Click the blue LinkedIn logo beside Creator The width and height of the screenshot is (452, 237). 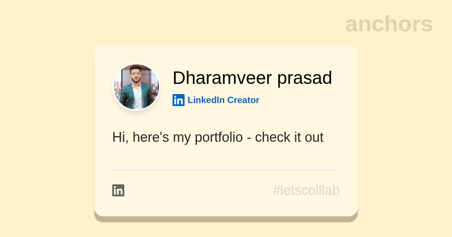coord(178,100)
